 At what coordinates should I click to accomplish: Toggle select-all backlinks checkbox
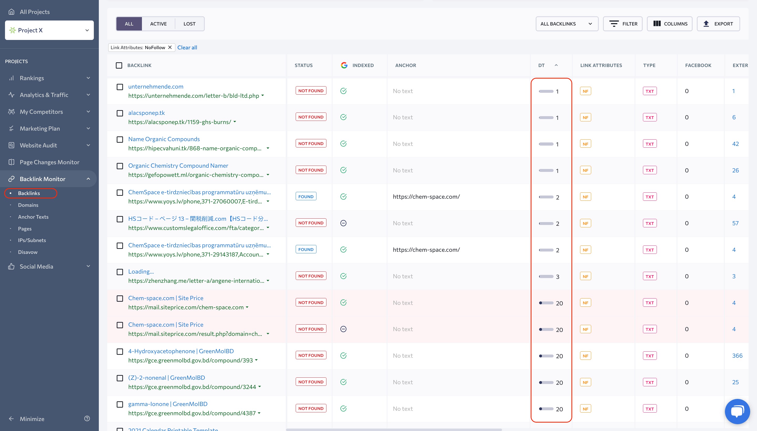[119, 65]
